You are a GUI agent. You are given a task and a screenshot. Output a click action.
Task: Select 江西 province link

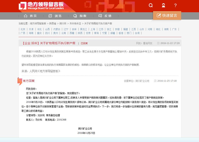tap(134, 29)
